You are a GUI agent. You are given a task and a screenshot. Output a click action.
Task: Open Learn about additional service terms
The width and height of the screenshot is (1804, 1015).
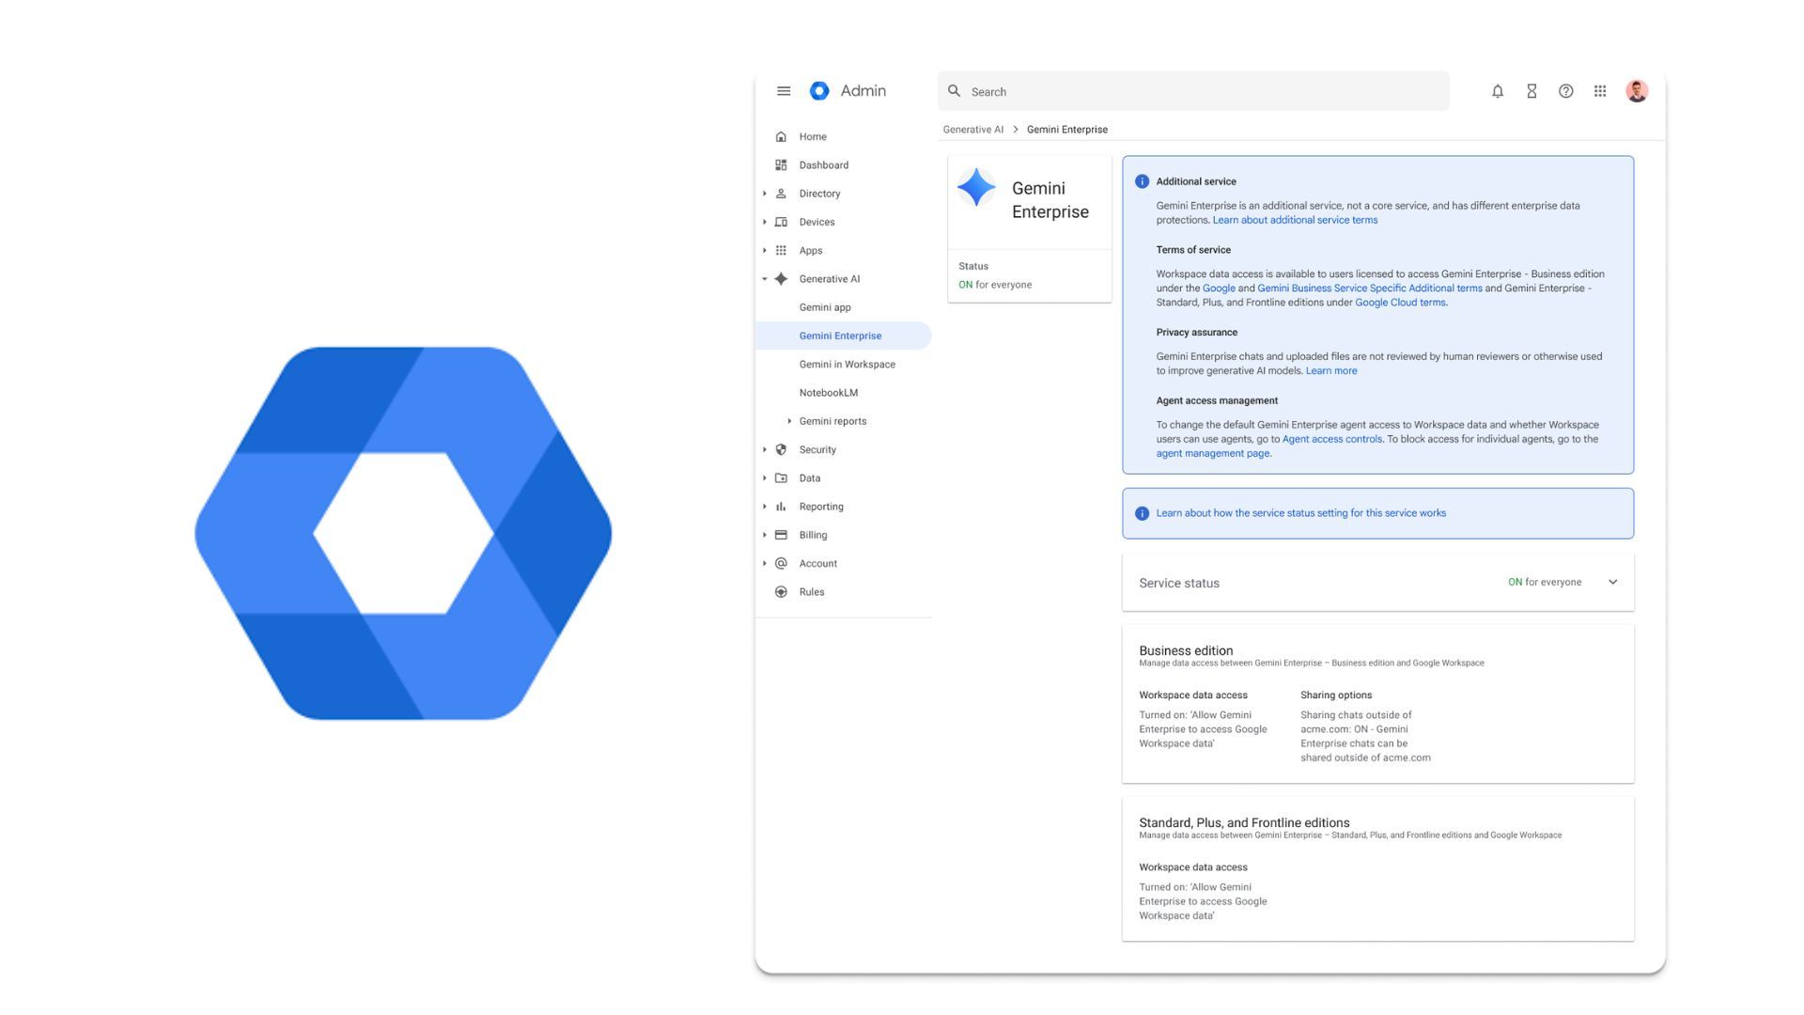coord(1295,220)
